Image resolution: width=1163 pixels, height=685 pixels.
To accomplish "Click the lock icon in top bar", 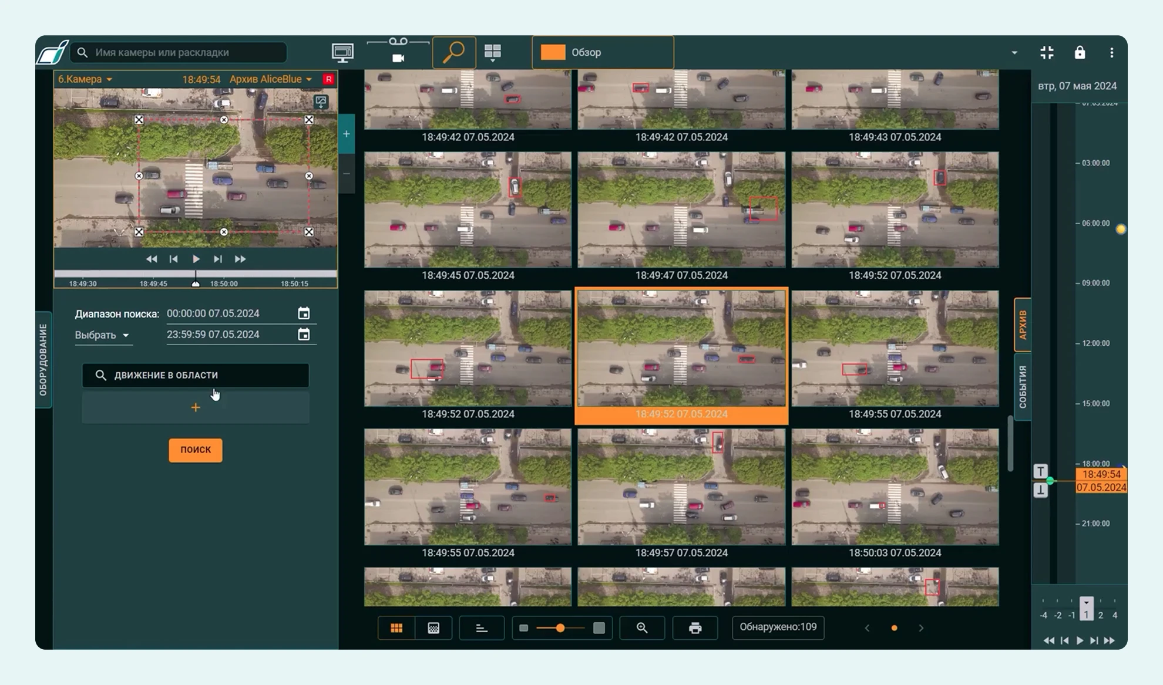I will click(1080, 52).
